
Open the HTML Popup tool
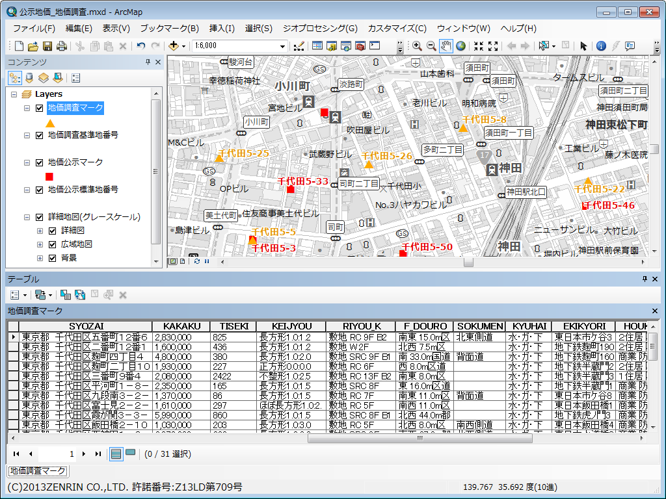(630, 46)
